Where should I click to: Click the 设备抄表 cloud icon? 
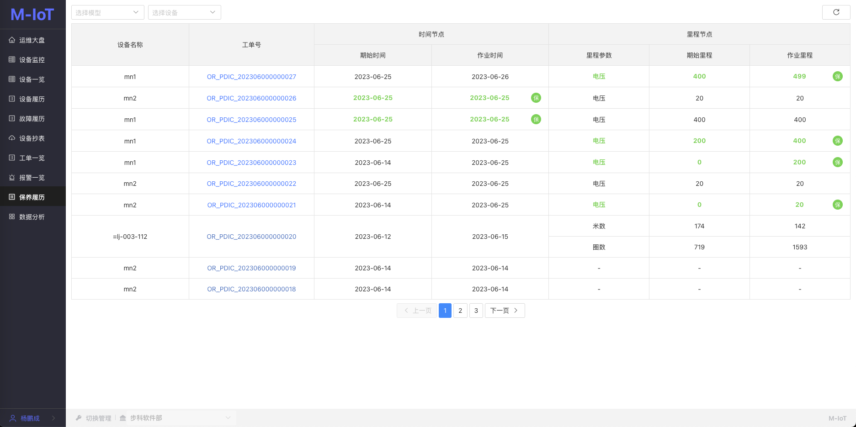pyautogui.click(x=12, y=138)
